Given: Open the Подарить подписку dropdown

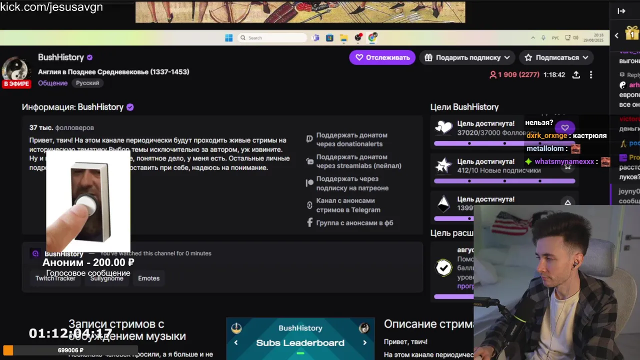Looking at the screenshot, I should 467,57.
